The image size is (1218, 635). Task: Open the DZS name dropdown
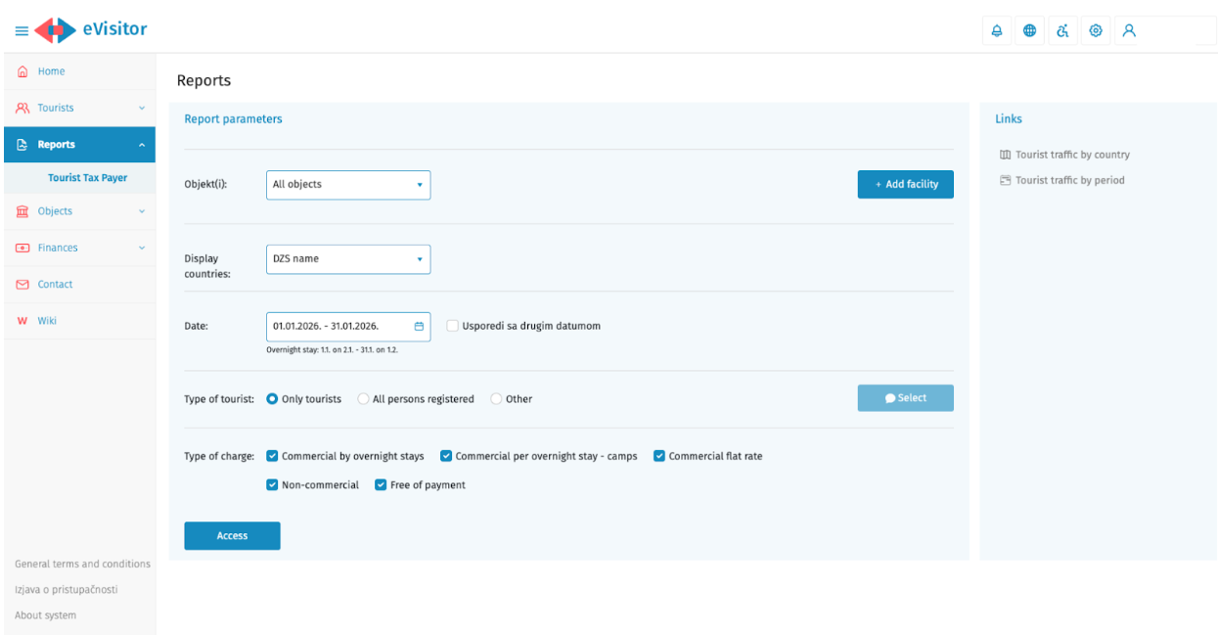[x=347, y=259]
